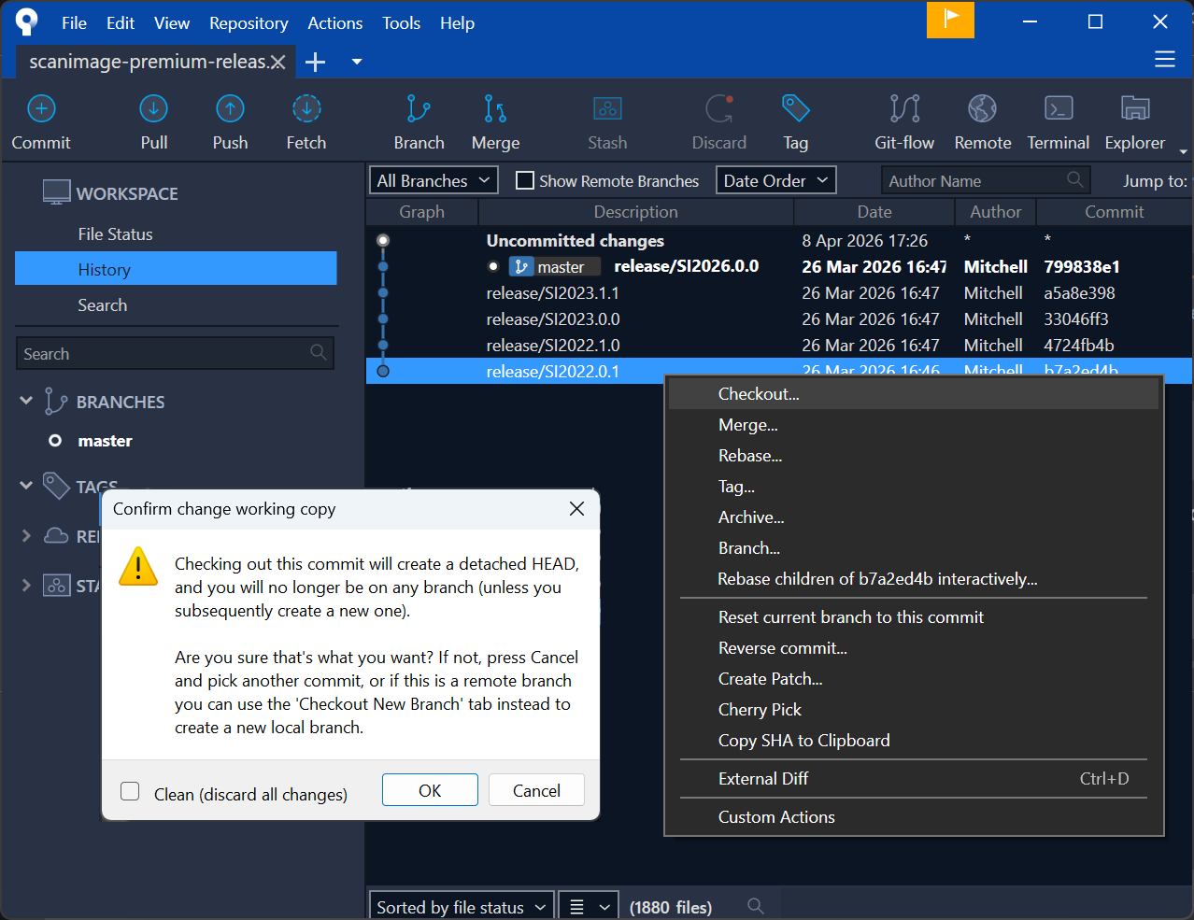Open the Actions menu

click(334, 22)
